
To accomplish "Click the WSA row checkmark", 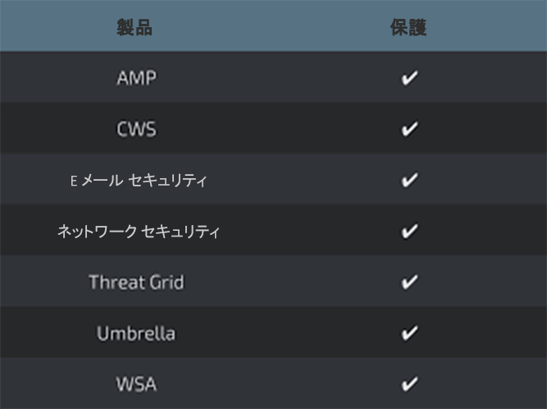I will [x=409, y=384].
